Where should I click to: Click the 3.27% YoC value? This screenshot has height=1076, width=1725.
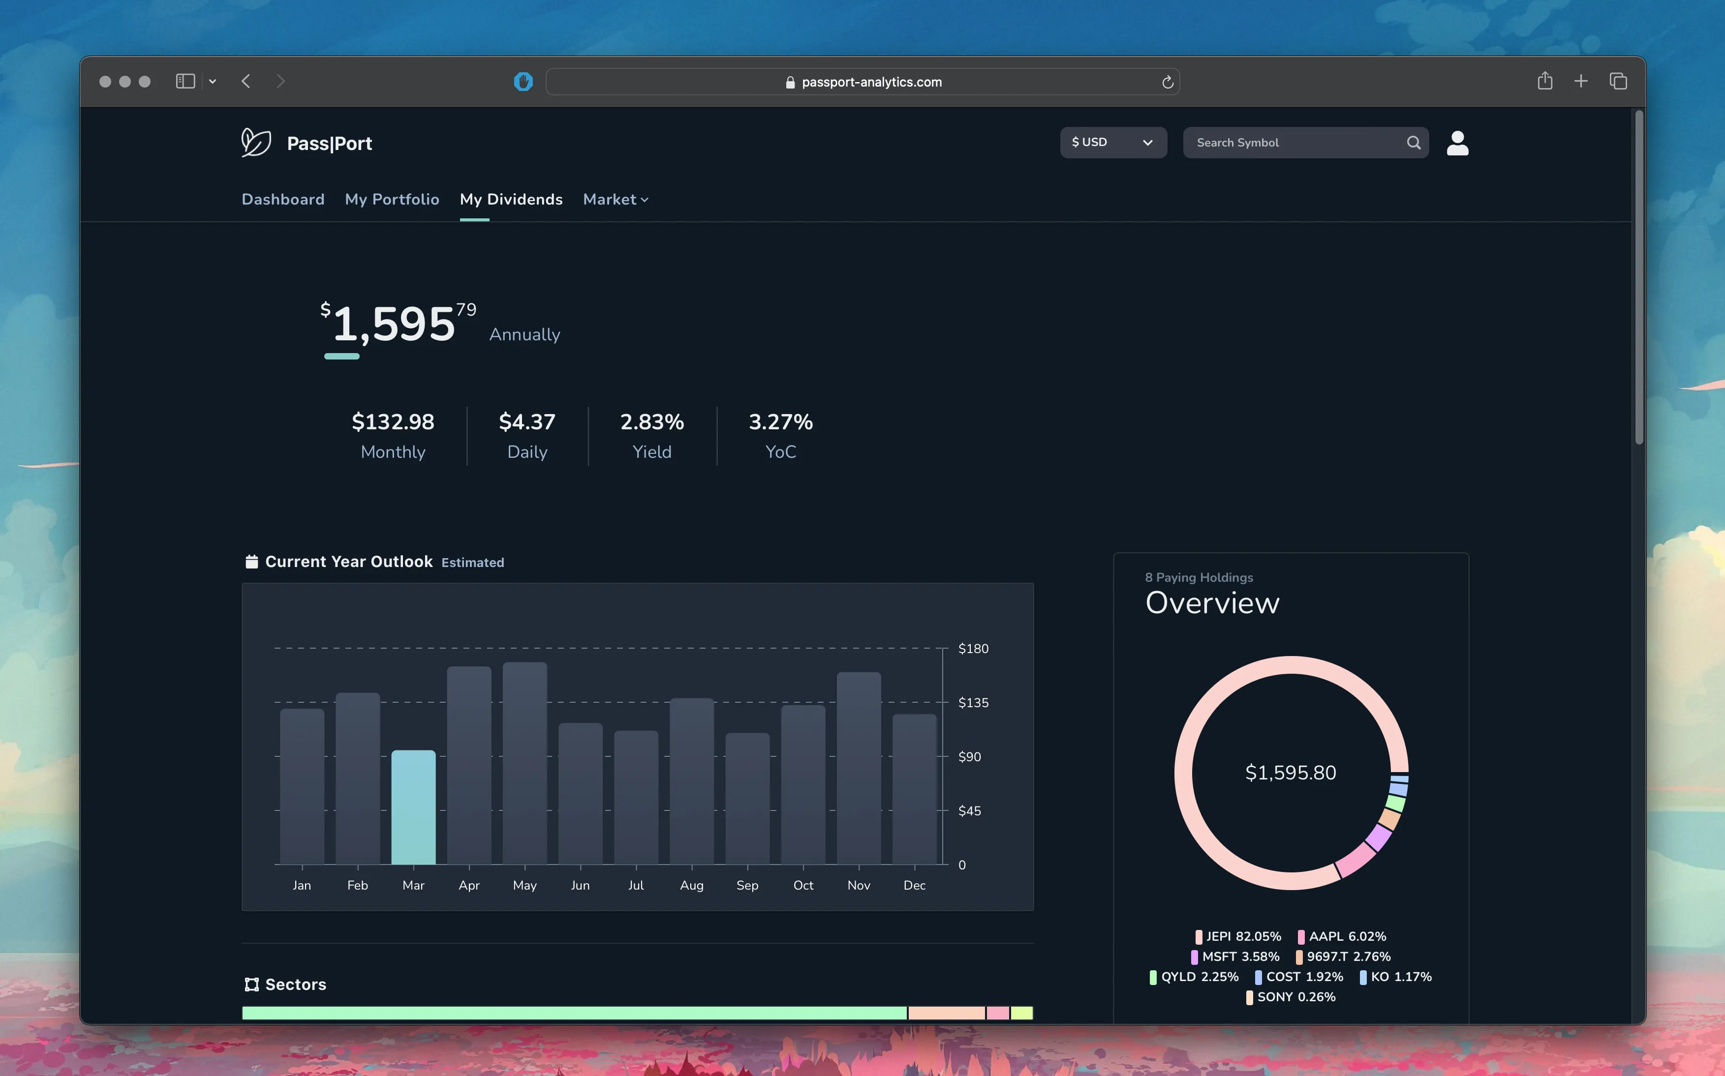pos(780,422)
